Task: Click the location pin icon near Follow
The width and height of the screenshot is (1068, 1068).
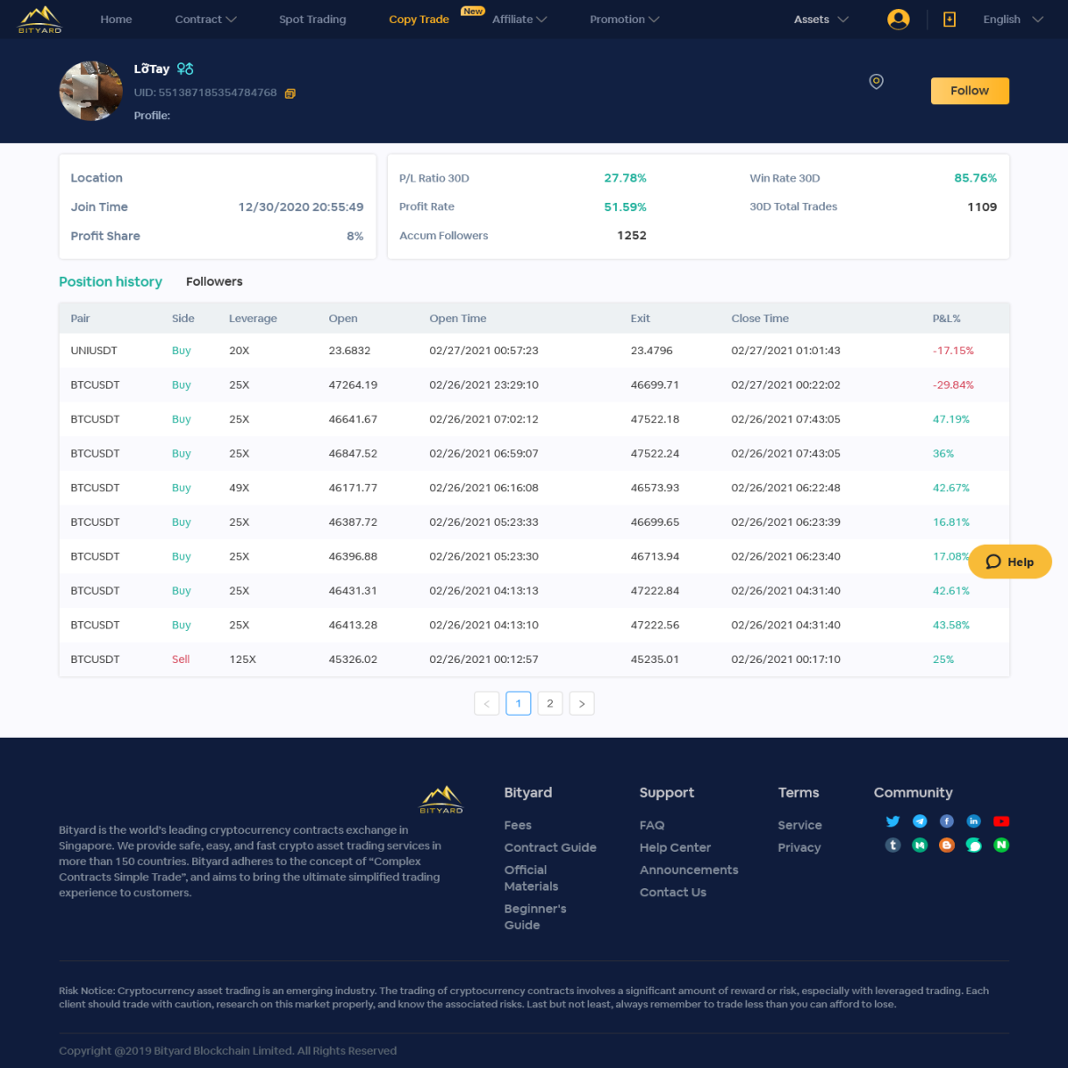Action: click(877, 82)
